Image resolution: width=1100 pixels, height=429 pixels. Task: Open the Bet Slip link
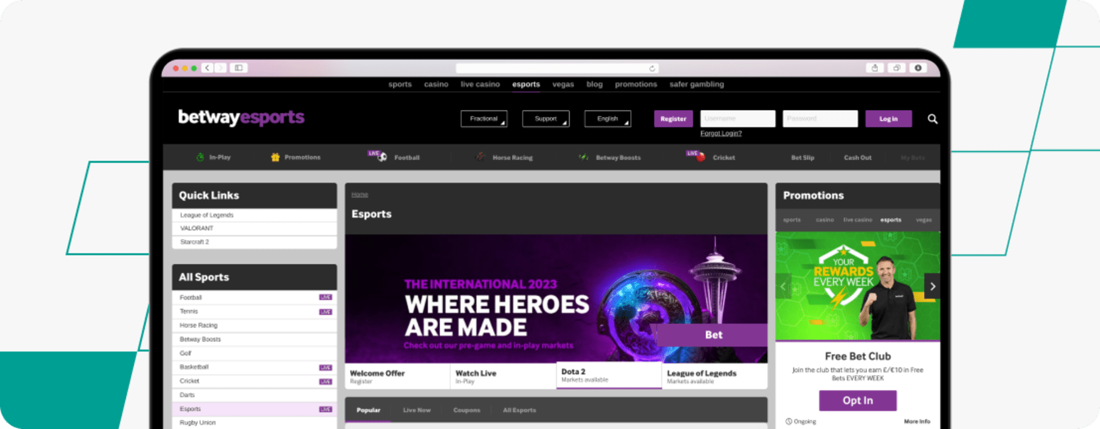click(802, 158)
